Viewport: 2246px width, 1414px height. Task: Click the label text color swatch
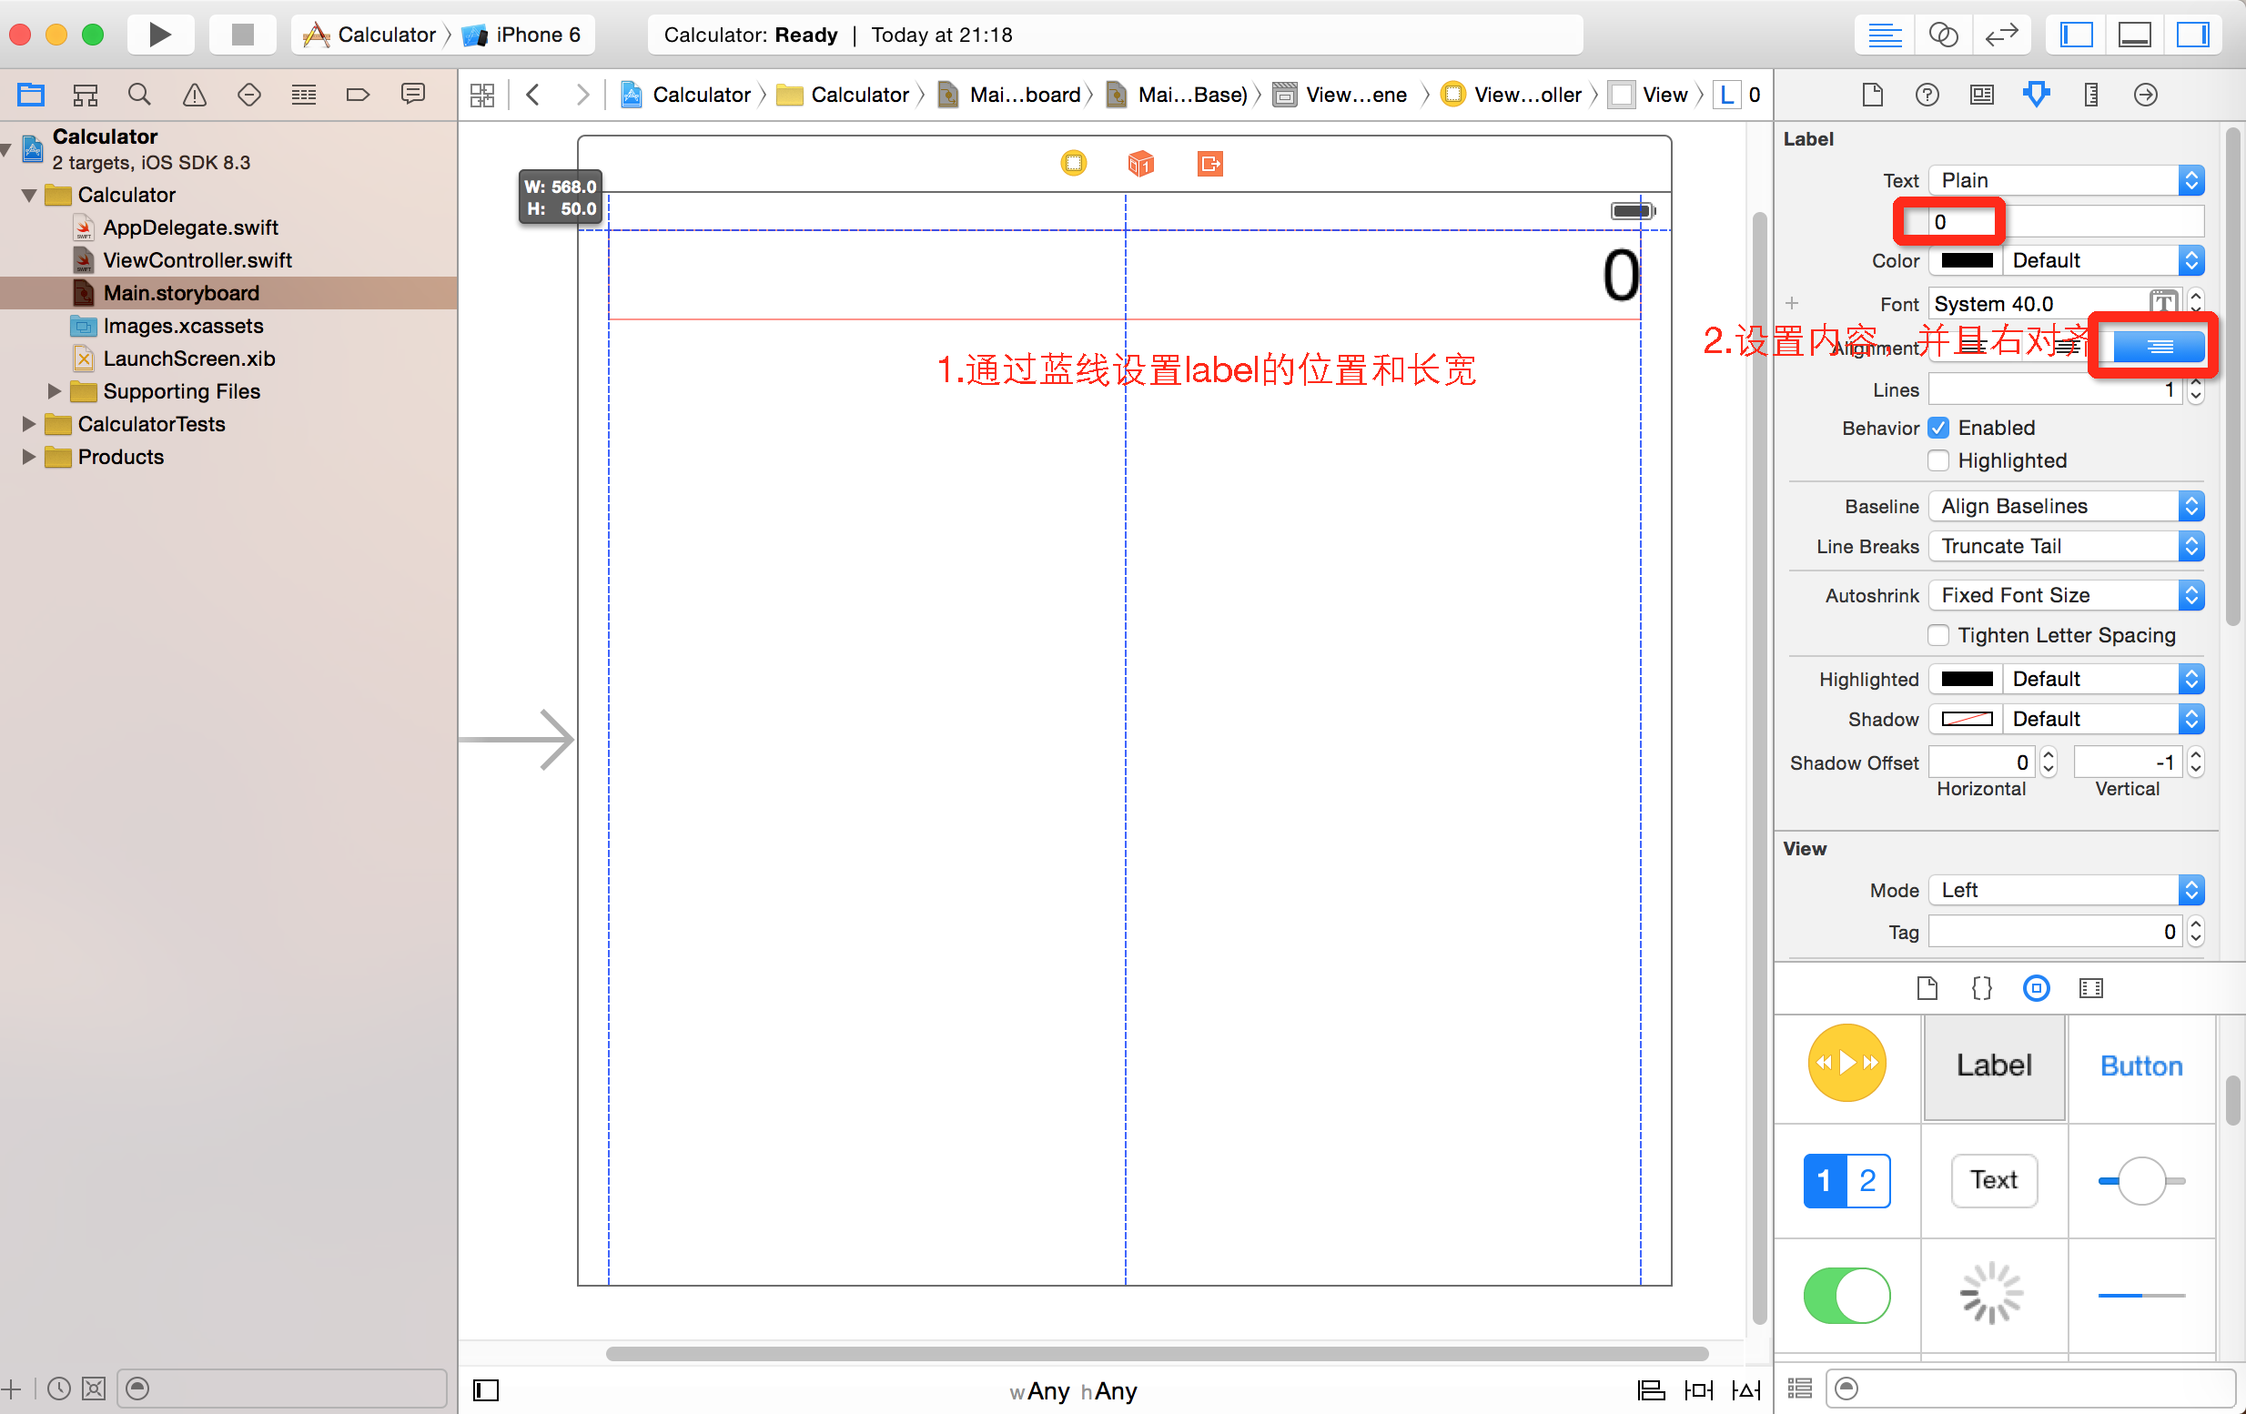(1966, 260)
